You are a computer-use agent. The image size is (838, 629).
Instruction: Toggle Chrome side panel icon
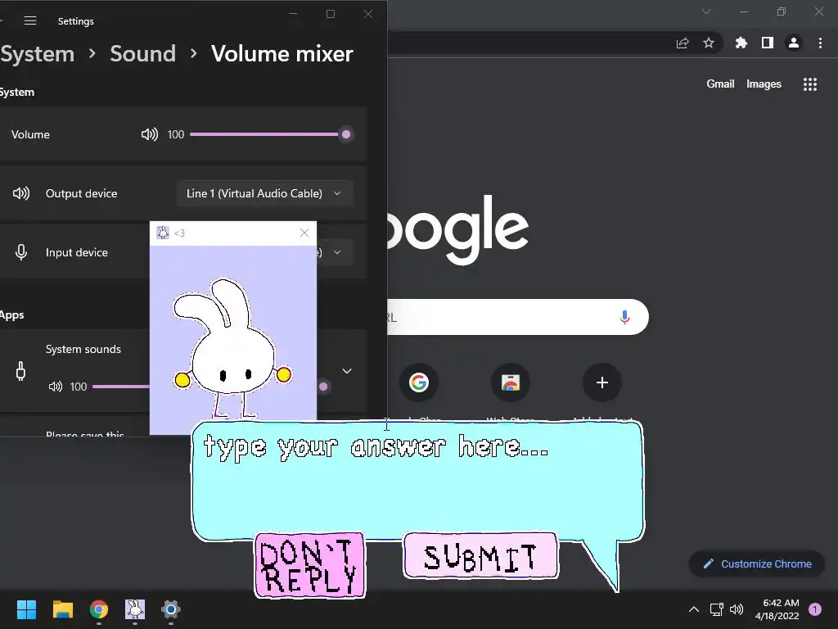pos(767,43)
